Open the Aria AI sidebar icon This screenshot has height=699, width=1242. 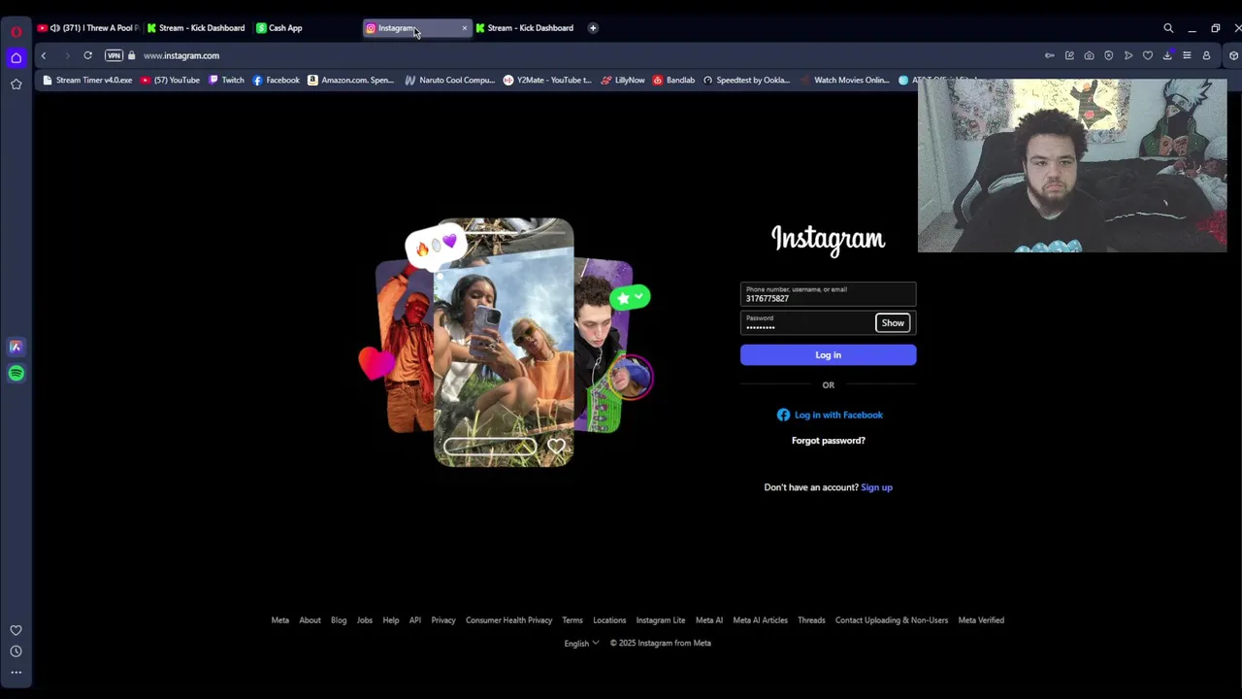click(x=16, y=347)
